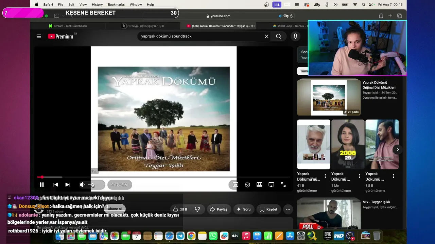Open the Wi-Fi status menu
Image resolution: width=435 pixels, height=244 pixels.
click(x=355, y=4)
